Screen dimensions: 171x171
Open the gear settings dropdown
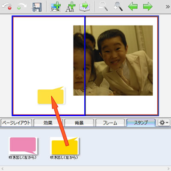tap(164, 123)
